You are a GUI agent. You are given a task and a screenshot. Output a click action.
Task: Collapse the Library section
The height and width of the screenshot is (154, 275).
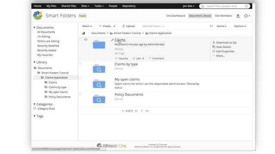[x=40, y=62]
